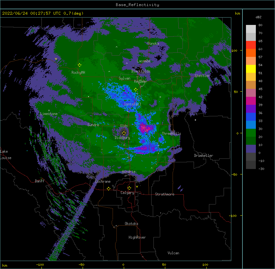Image resolution: width=275 pixels, height=269 pixels.
Task: Select the Didsbury town label
Action: [123, 138]
